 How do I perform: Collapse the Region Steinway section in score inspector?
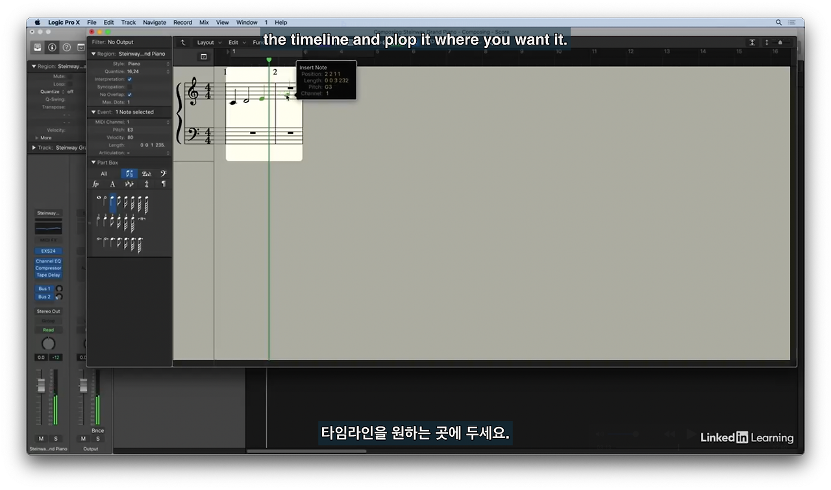tap(93, 54)
